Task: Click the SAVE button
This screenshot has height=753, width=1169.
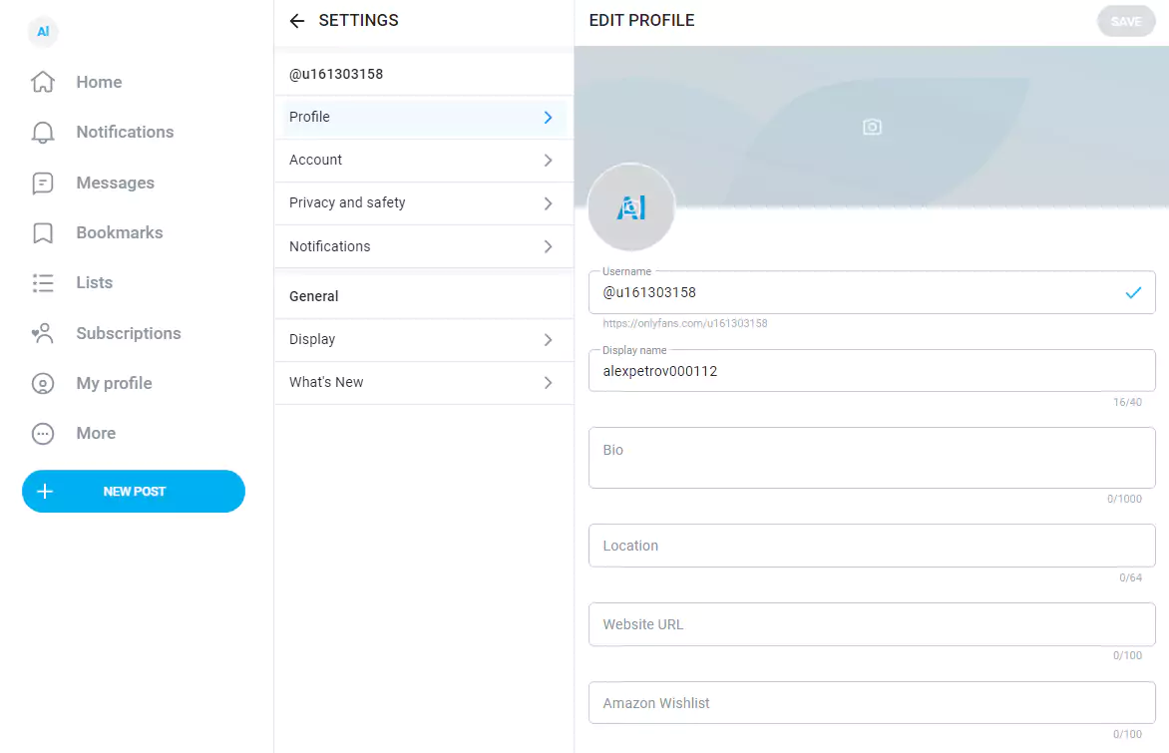Action: coord(1126,22)
